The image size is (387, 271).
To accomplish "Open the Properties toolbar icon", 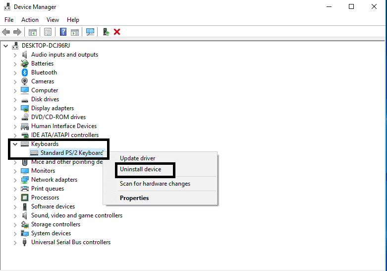I will pyautogui.click(x=48, y=32).
